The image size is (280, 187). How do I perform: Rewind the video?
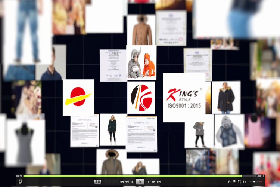click(x=127, y=182)
